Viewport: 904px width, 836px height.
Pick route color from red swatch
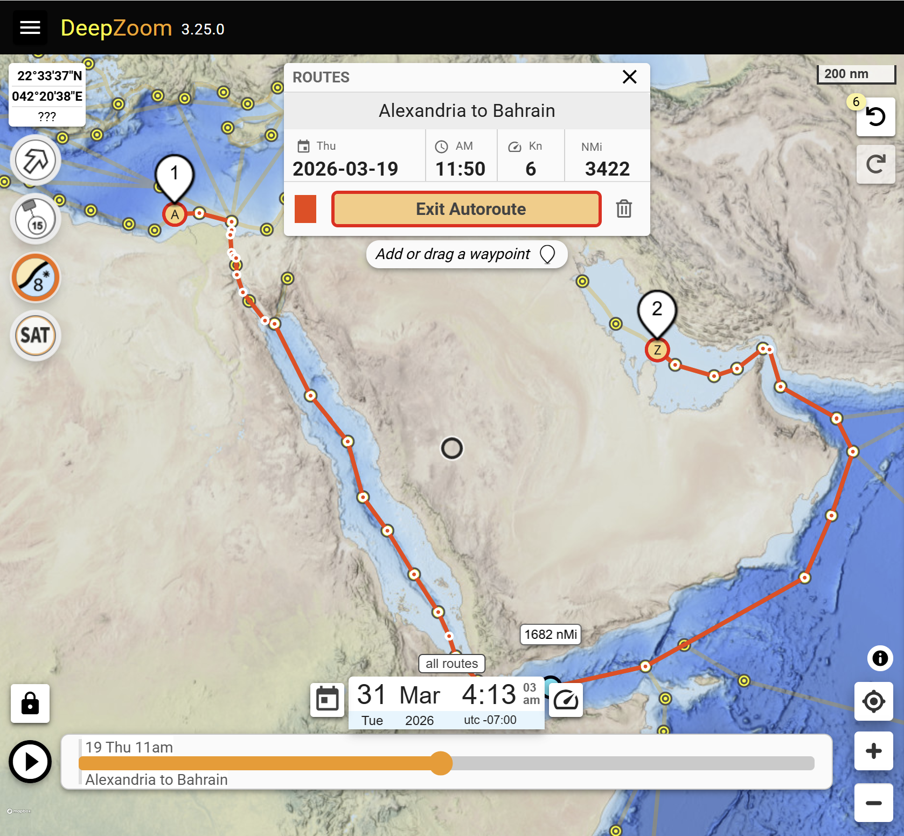click(305, 209)
